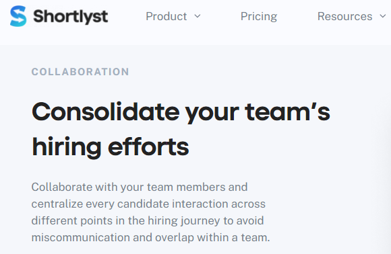
Task: Click the line about miscommunication and overlap
Action: tap(150, 237)
